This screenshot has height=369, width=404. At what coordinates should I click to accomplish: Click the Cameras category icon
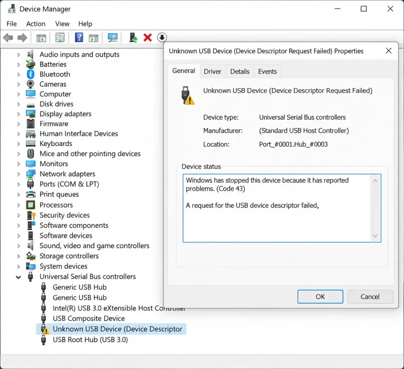tap(30, 84)
